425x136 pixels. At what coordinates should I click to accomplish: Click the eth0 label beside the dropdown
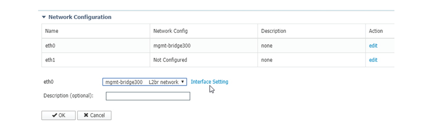(49, 82)
